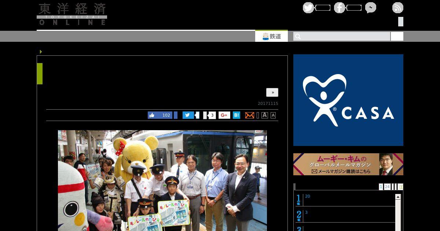This screenshot has width=440, height=231.
Task: Open ranking entry number 2
Action: click(345, 216)
